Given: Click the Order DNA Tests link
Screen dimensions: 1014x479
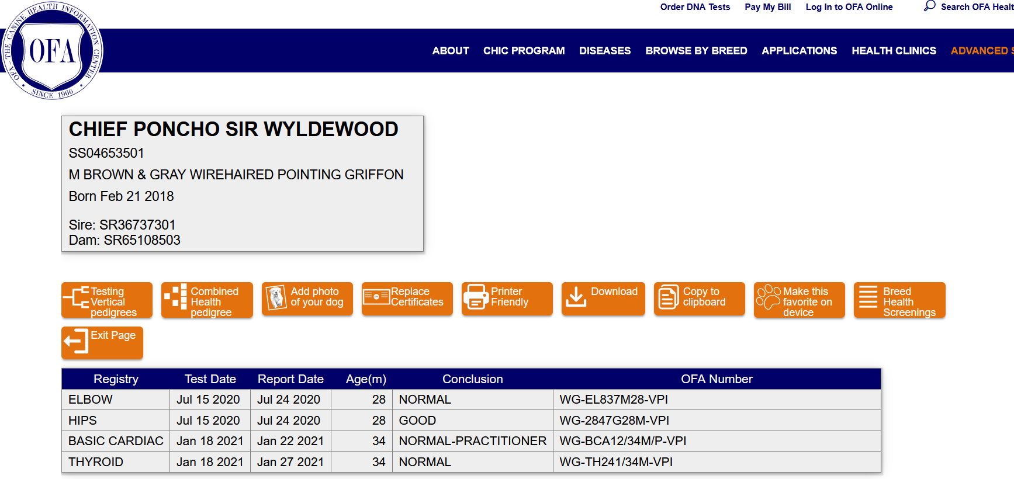Looking at the screenshot, I should click(x=695, y=7).
